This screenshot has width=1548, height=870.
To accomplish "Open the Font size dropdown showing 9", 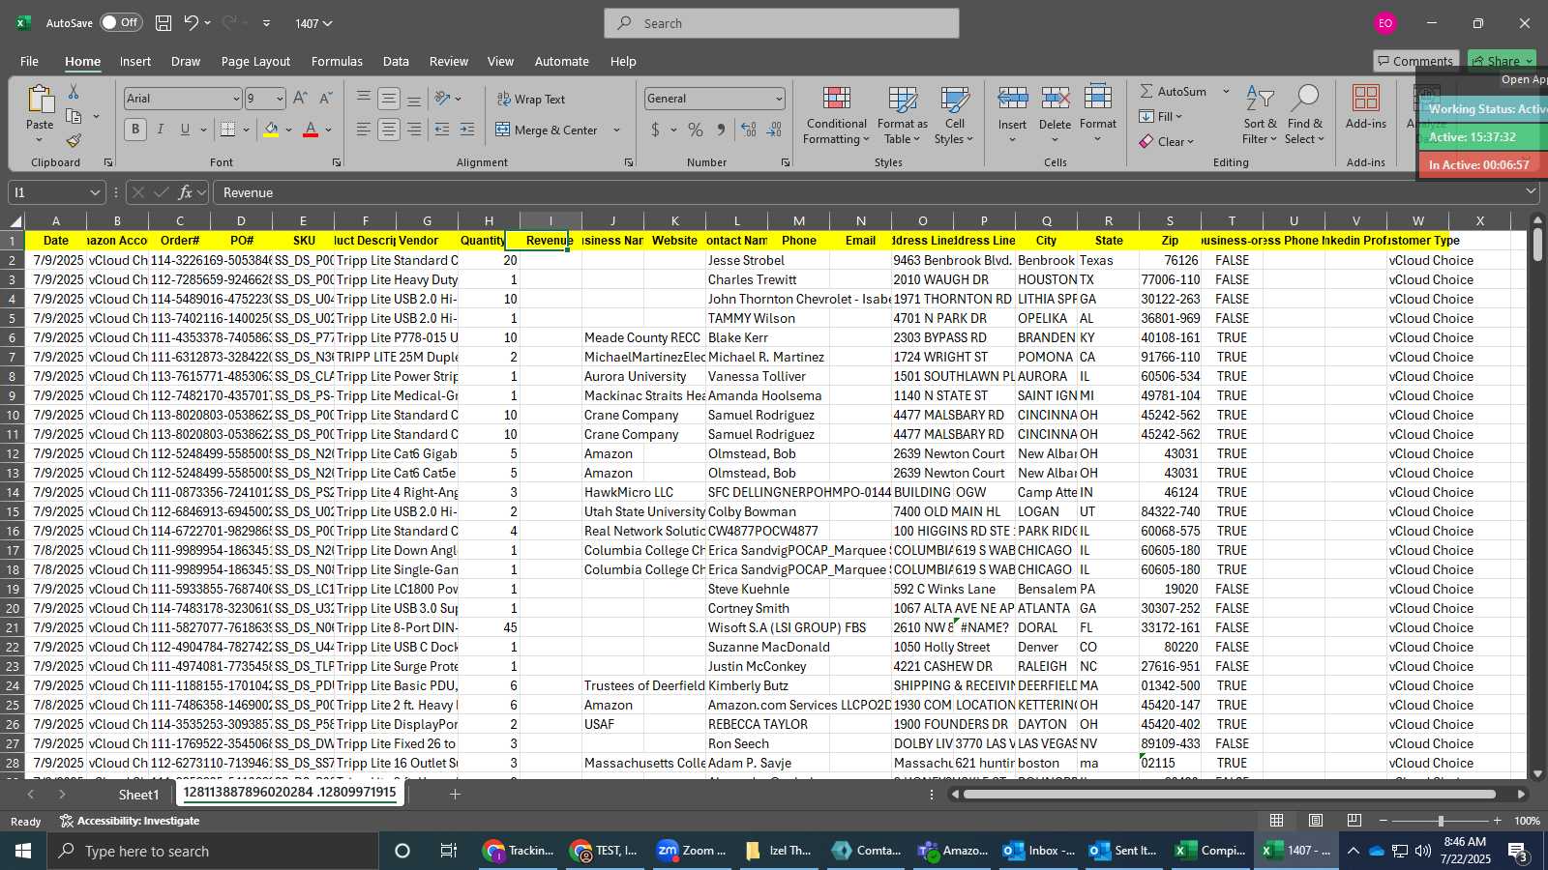I will coord(280,99).
